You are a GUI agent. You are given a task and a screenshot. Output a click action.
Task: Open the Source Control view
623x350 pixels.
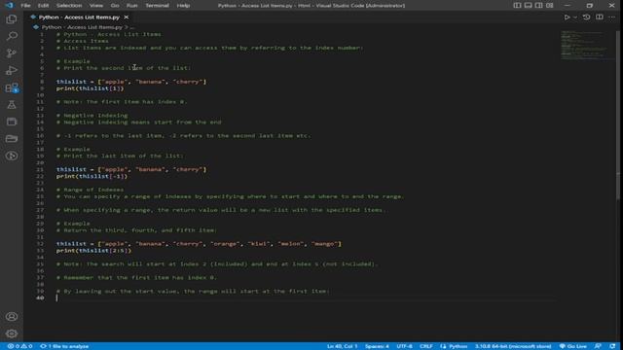(x=12, y=53)
